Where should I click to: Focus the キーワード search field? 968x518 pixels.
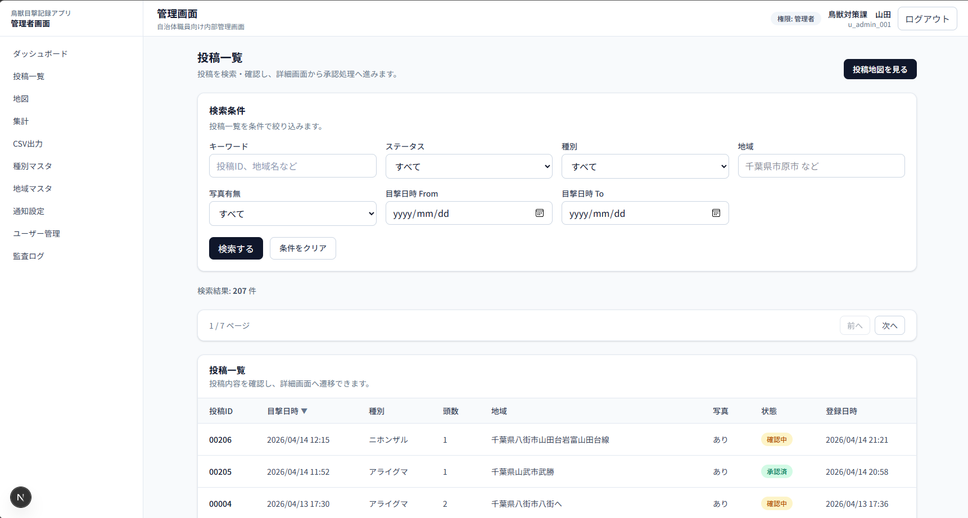tap(292, 166)
